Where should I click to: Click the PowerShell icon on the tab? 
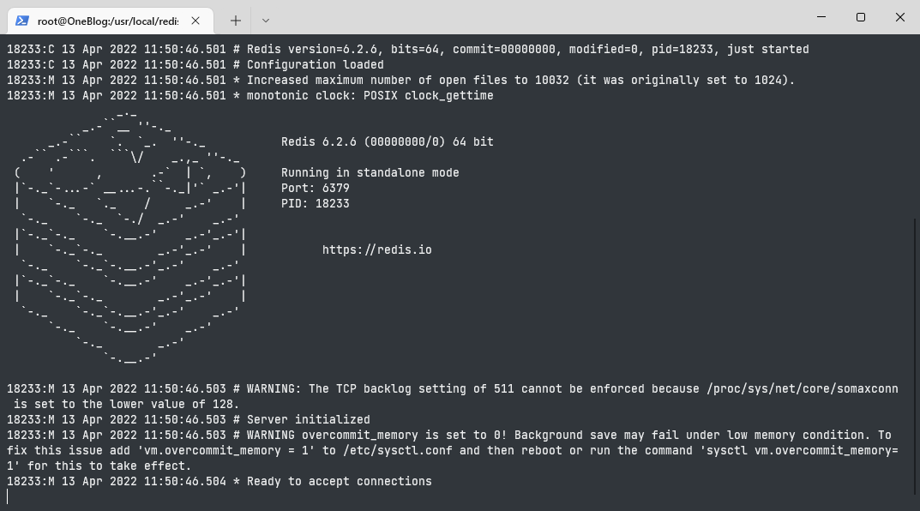(x=22, y=20)
